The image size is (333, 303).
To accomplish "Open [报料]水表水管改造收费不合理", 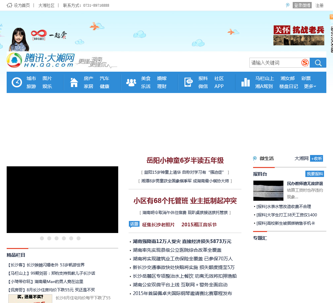I will (x=284, y=206).
